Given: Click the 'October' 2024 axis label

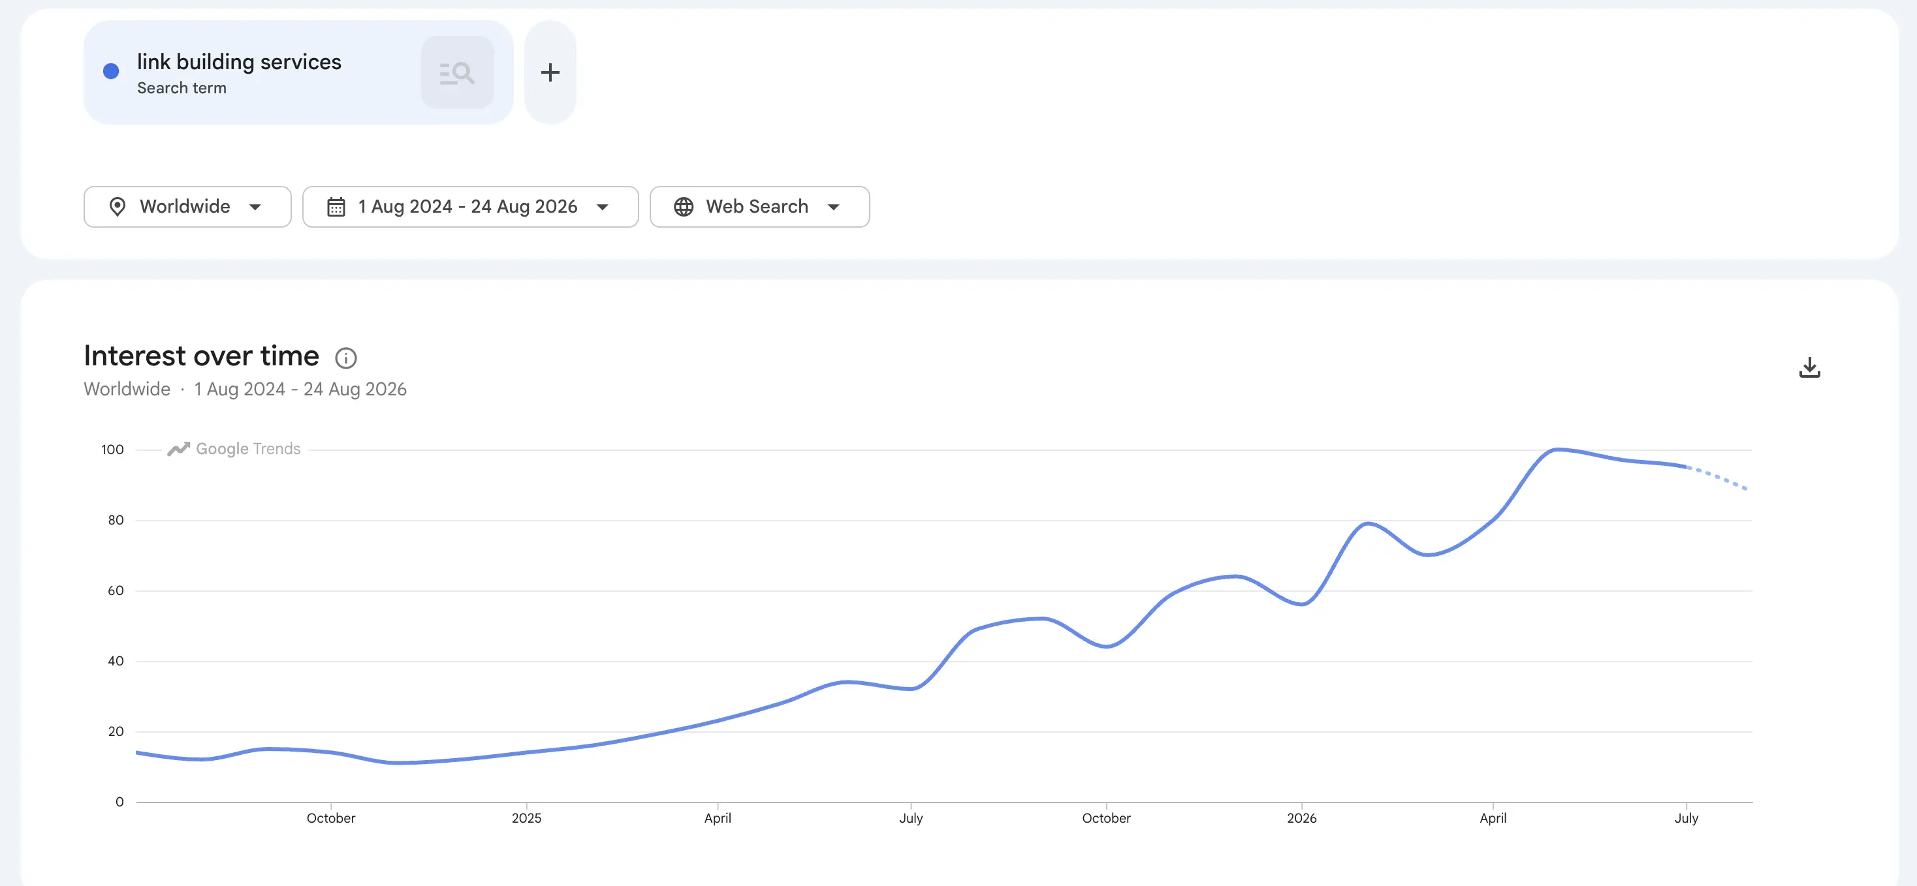Looking at the screenshot, I should click(x=331, y=818).
